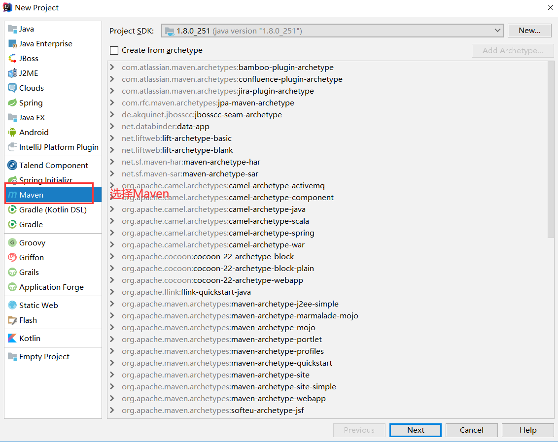Click the Griffon icon
Image resolution: width=558 pixels, height=445 pixels.
click(x=12, y=257)
